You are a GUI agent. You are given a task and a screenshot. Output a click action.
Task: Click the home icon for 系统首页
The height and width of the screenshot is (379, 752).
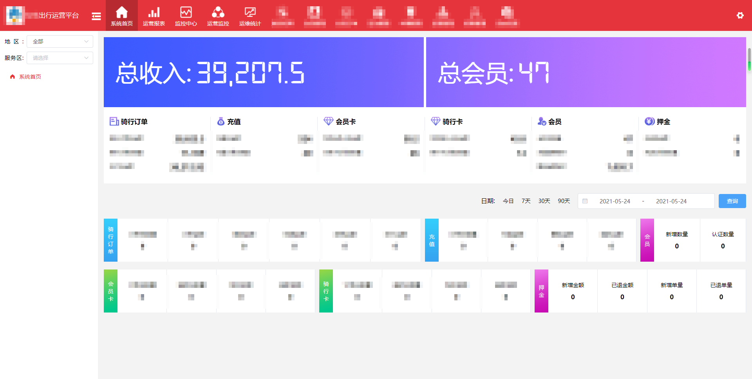click(x=121, y=13)
